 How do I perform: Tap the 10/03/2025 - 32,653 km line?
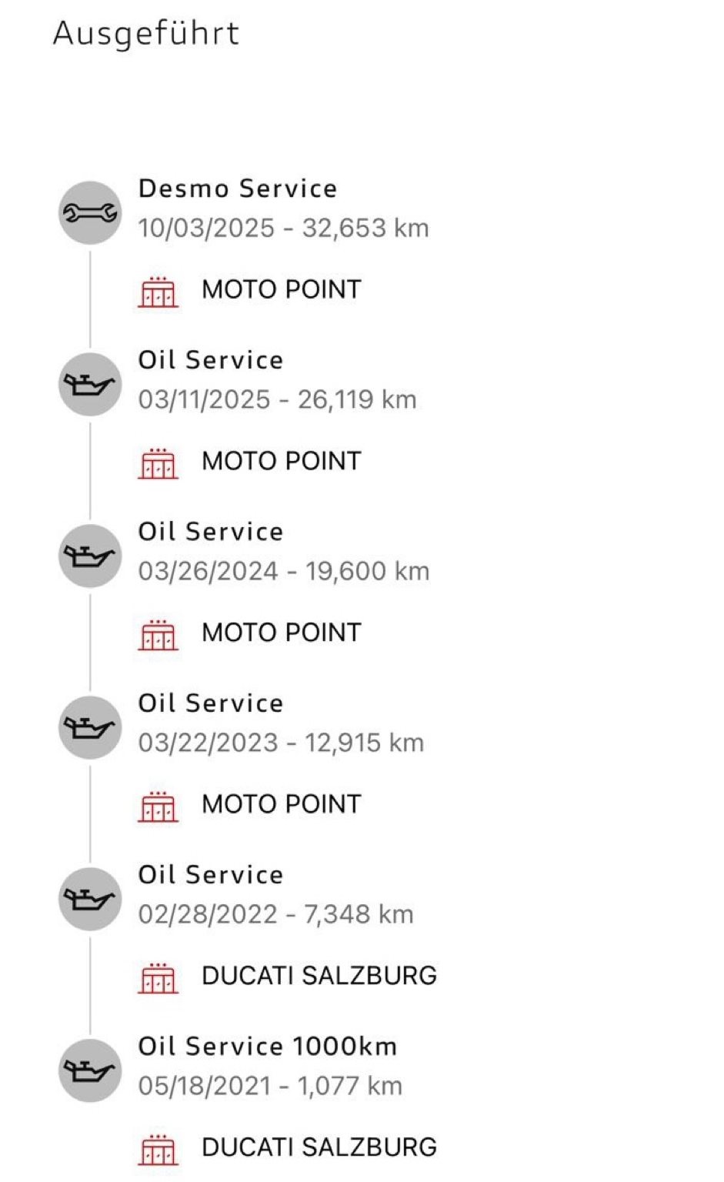[x=283, y=229]
